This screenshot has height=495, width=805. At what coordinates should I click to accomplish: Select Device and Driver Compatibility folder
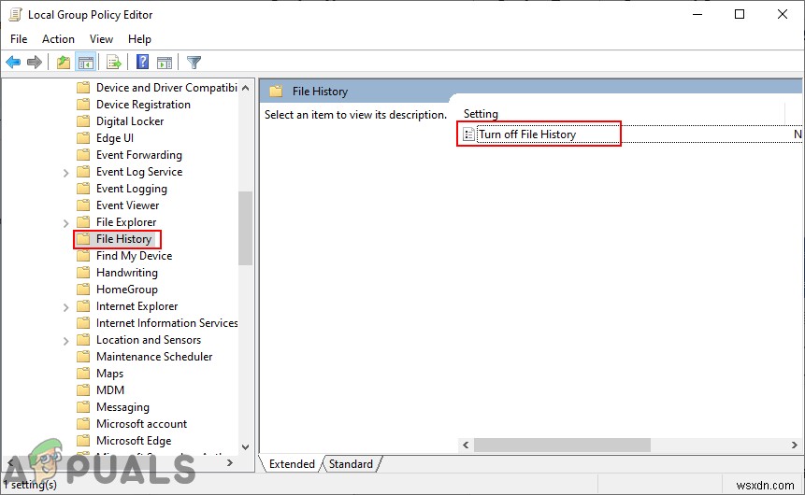coord(166,88)
